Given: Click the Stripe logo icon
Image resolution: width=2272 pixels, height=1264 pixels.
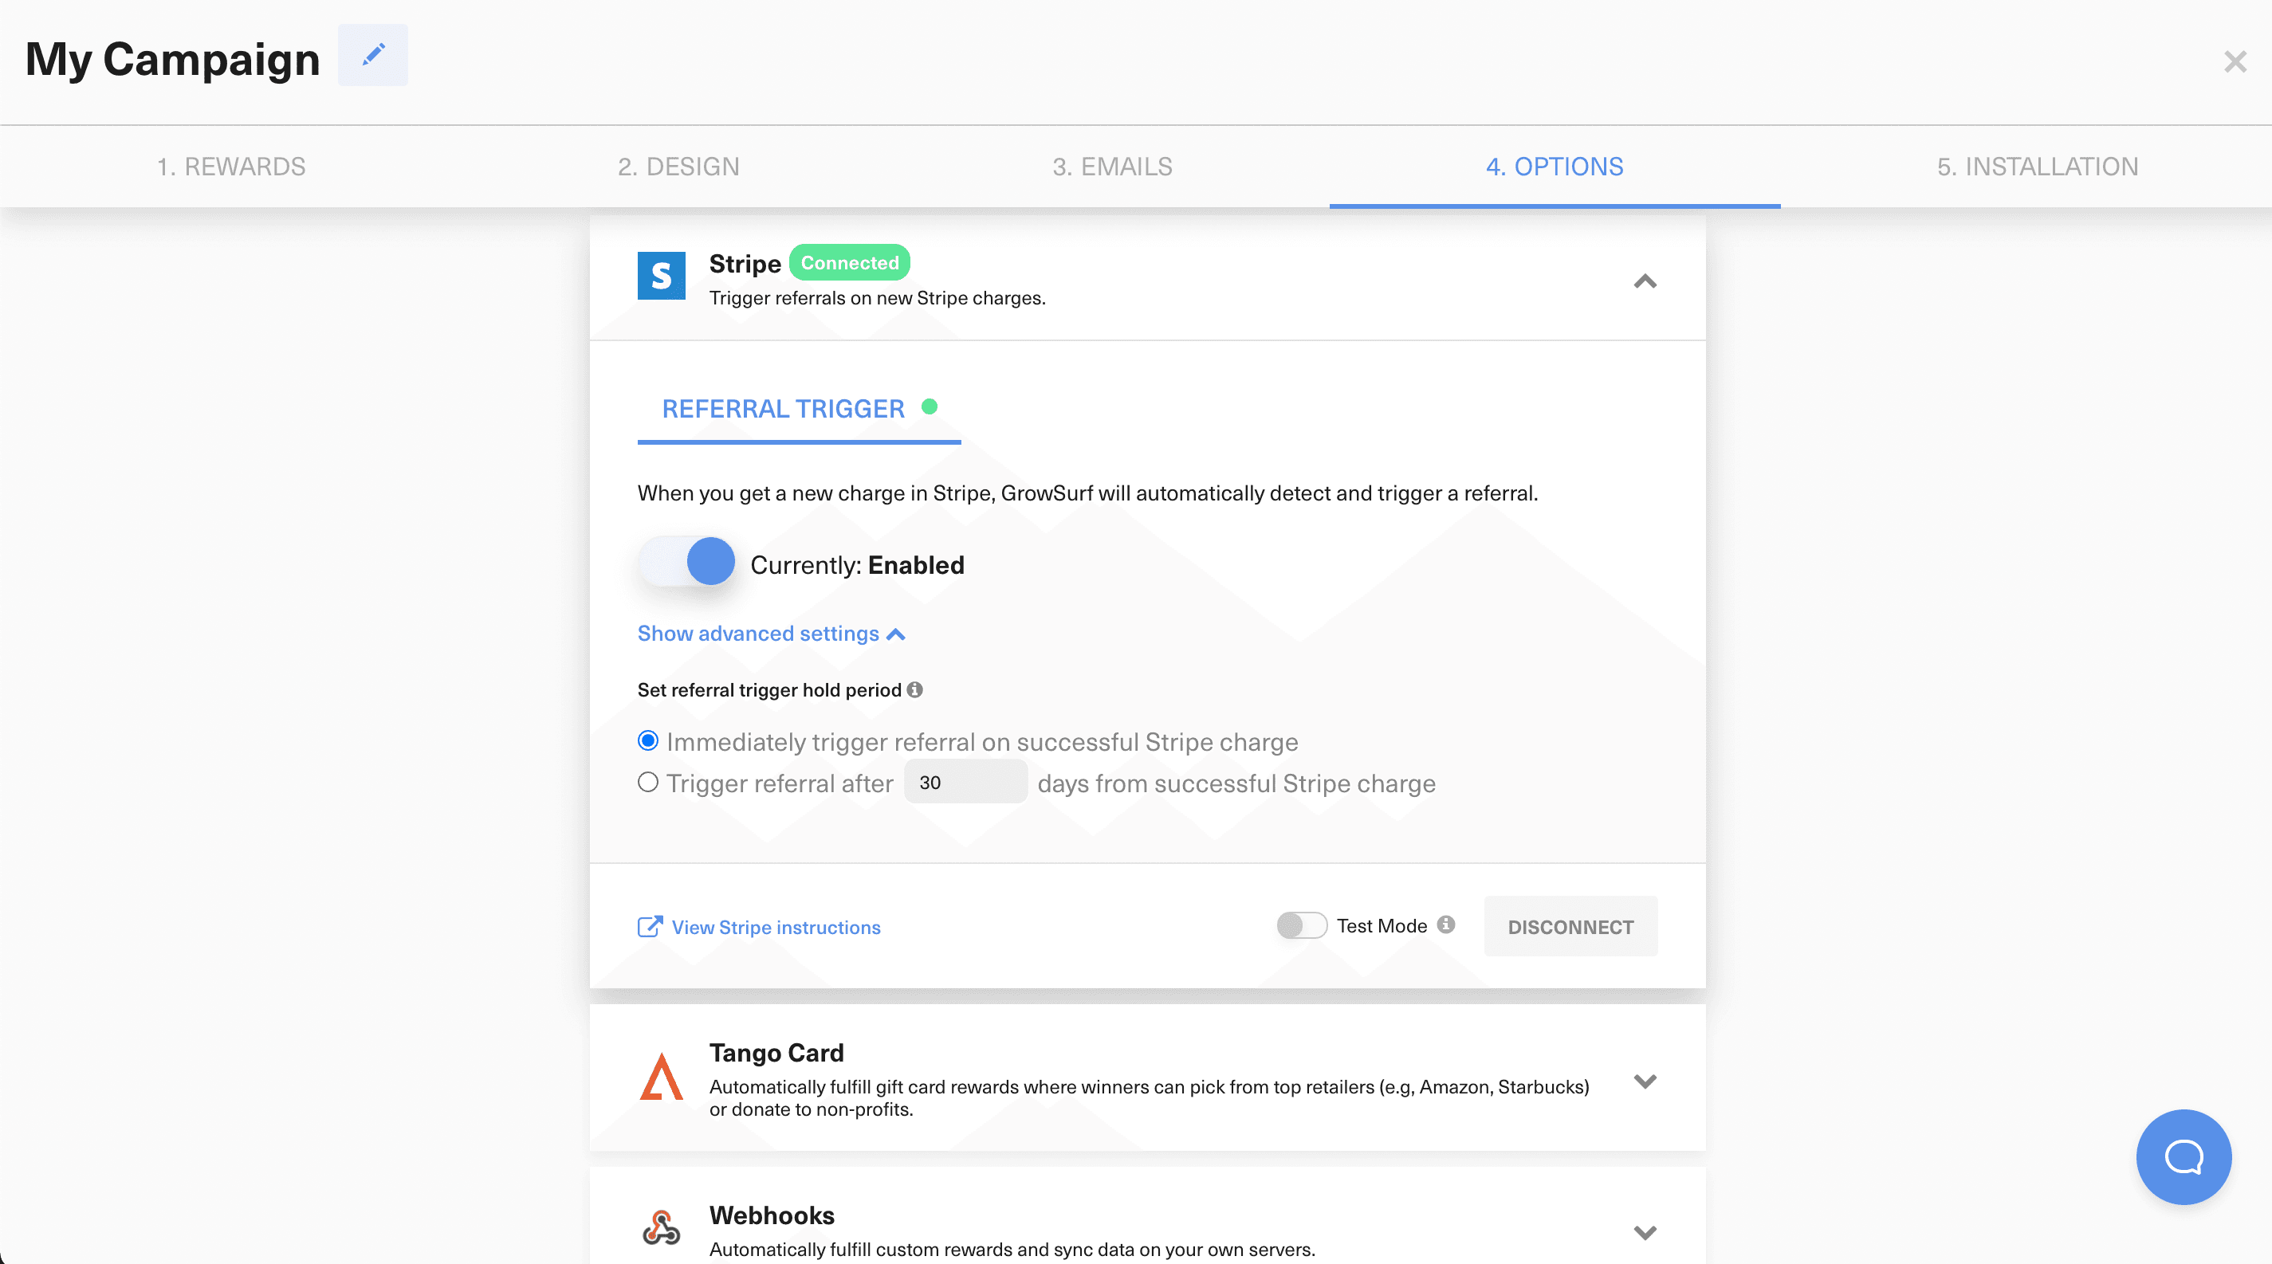Looking at the screenshot, I should coord(661,275).
